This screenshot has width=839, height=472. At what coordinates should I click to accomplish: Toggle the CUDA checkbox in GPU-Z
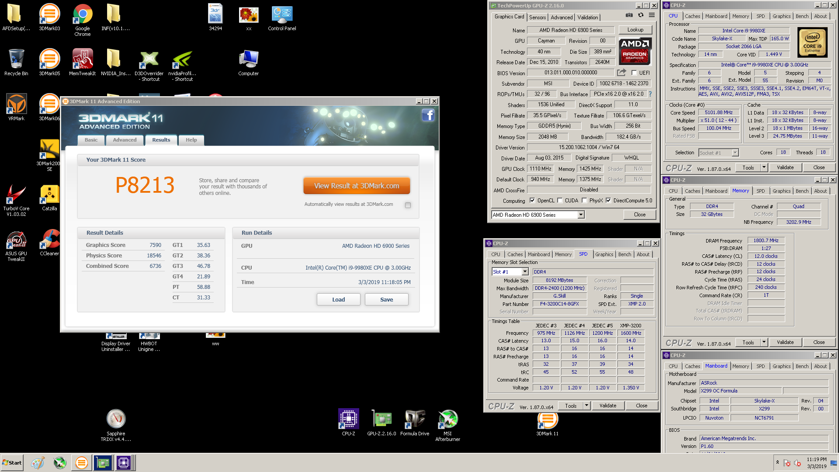(x=560, y=201)
